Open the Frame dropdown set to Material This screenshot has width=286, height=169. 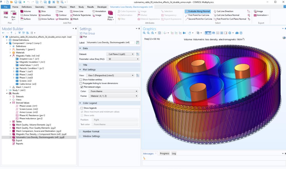(114, 96)
